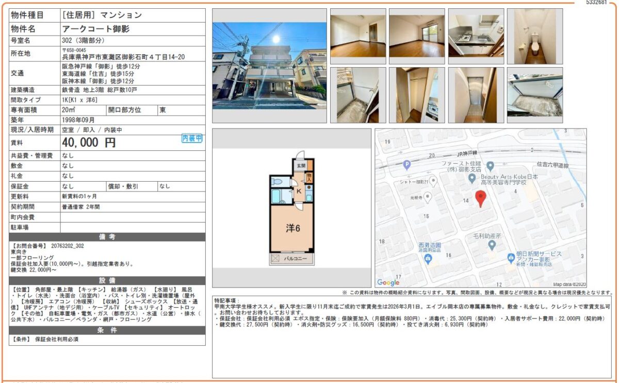Open the entrance hallway photo

pos(476,95)
